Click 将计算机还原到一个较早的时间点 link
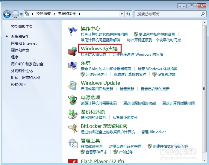The height and width of the screenshot is (165, 209). [154, 40]
